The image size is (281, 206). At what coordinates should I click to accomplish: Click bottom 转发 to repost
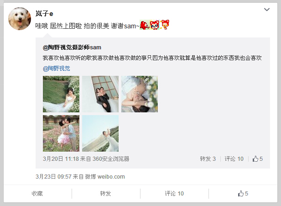(105, 194)
